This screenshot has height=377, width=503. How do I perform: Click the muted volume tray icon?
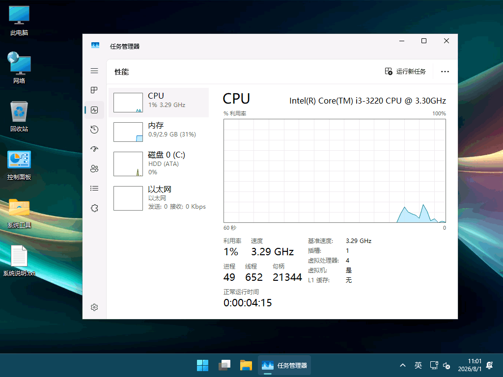coord(446,365)
